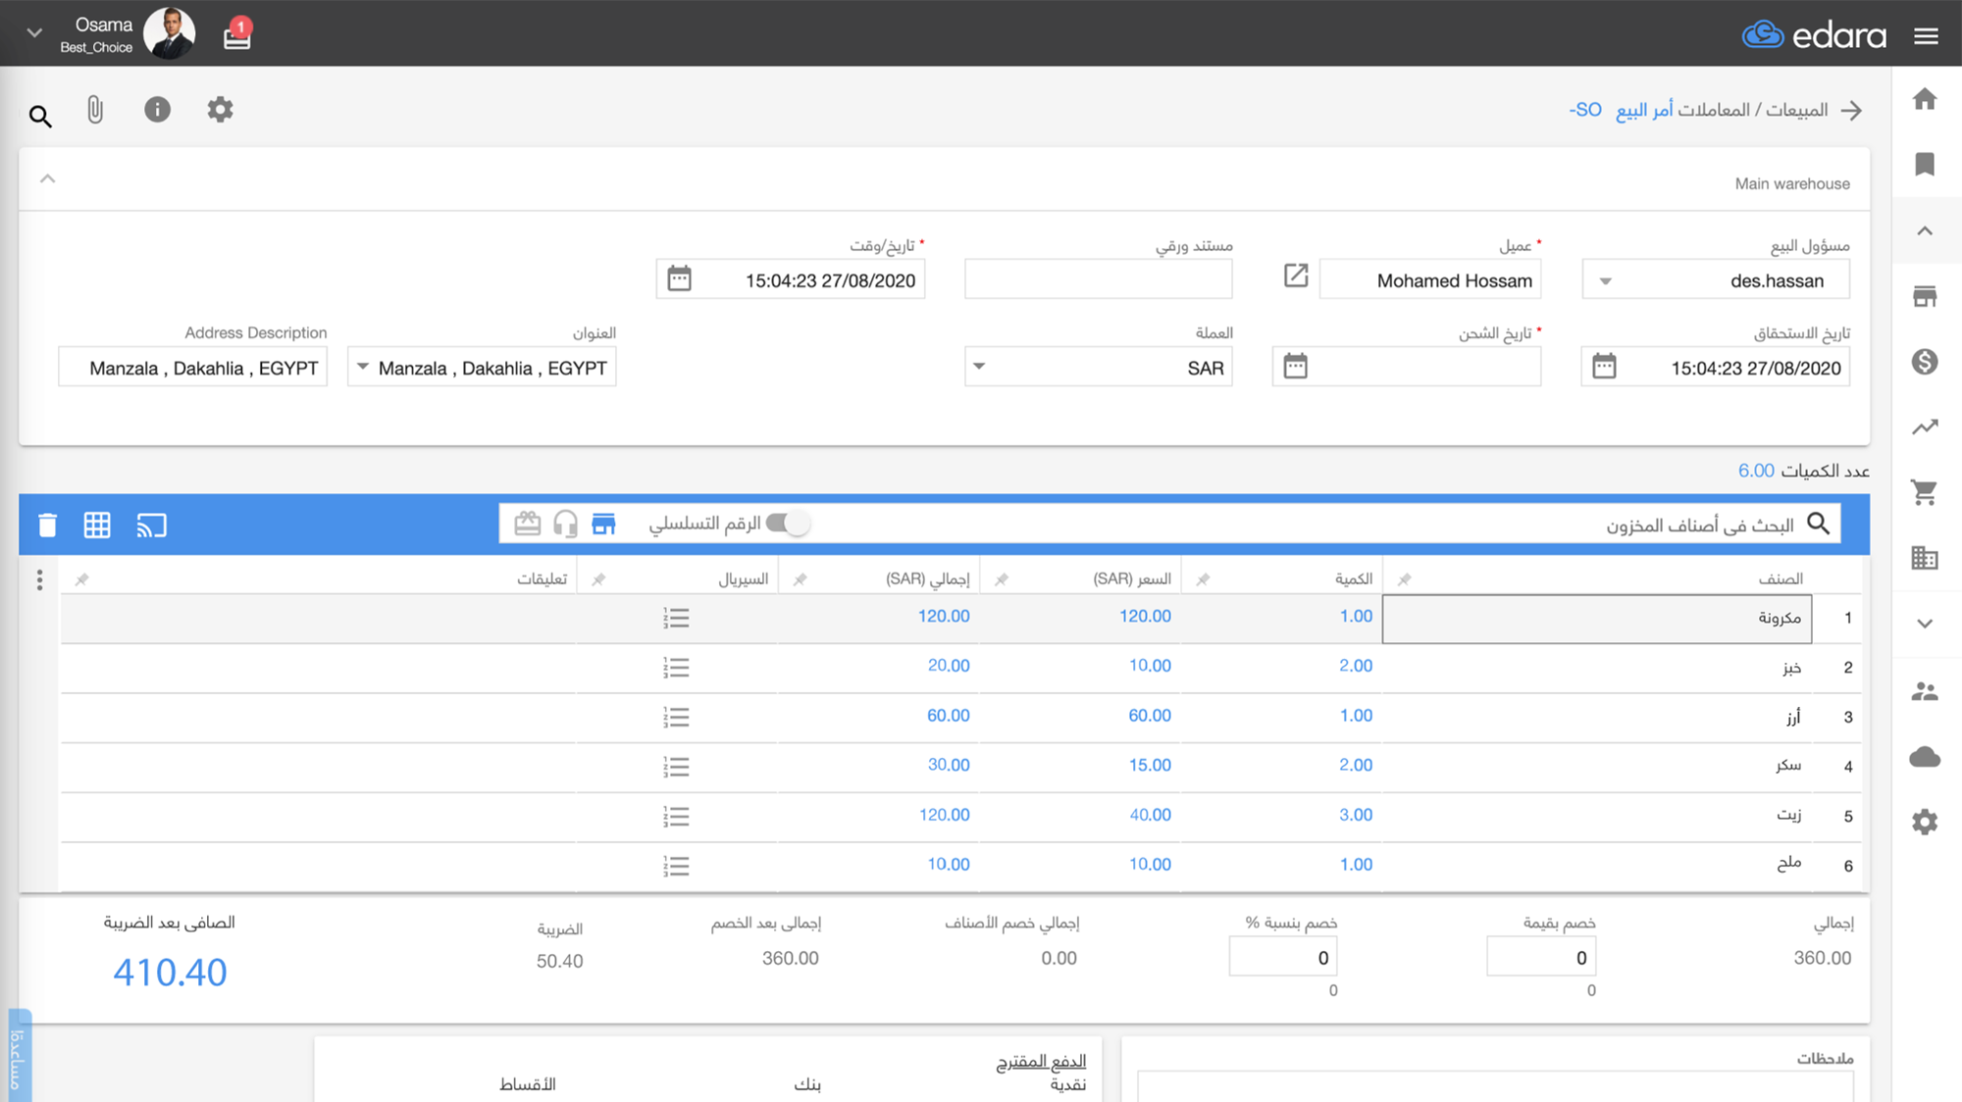Click the أمر البيع breadcrumb link

point(1644,110)
